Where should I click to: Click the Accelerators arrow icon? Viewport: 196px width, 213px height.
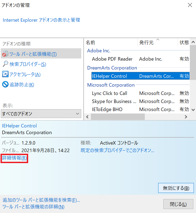click(5, 74)
